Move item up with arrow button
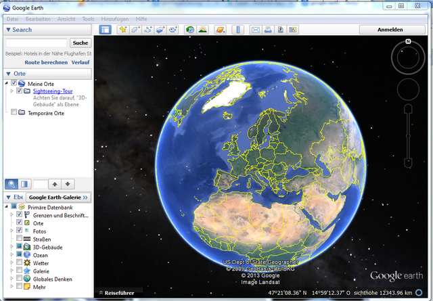 pyautogui.click(x=55, y=184)
